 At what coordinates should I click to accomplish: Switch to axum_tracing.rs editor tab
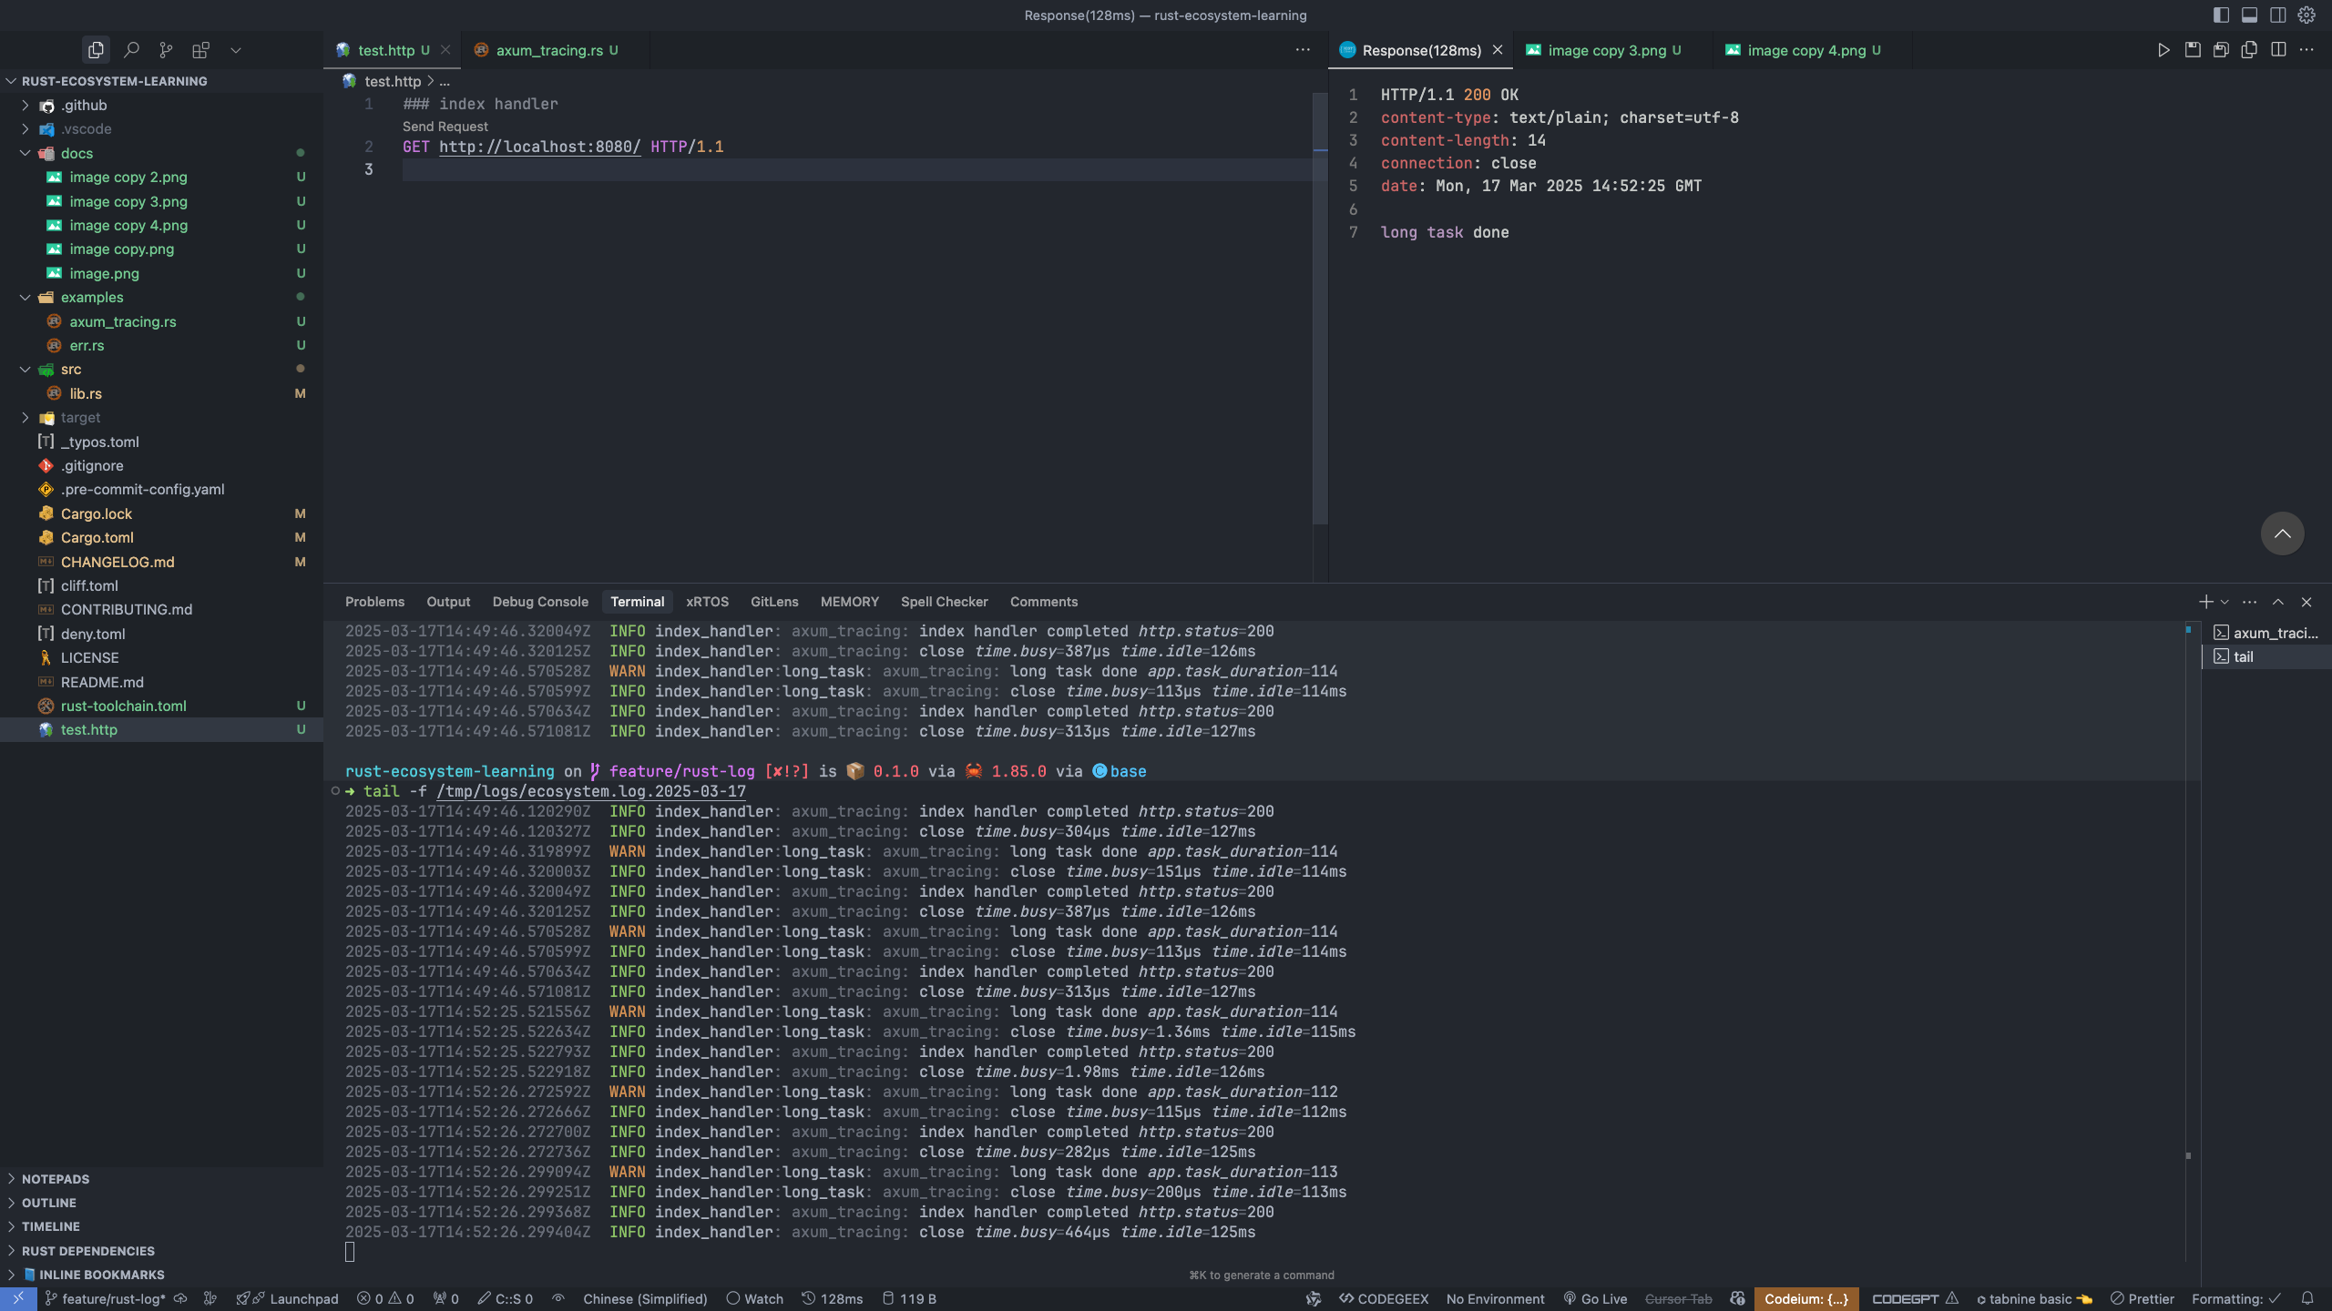tap(548, 50)
